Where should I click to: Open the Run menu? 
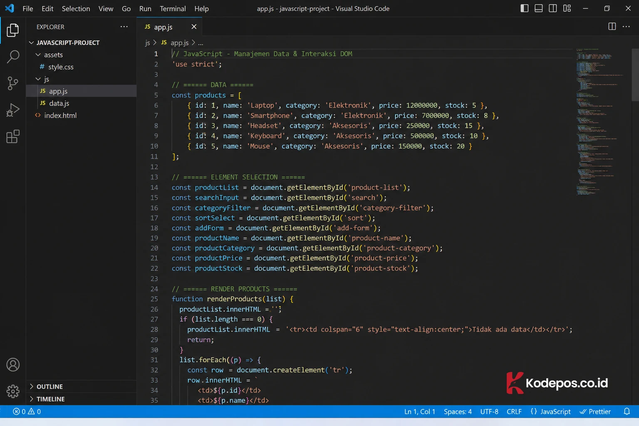(x=145, y=8)
